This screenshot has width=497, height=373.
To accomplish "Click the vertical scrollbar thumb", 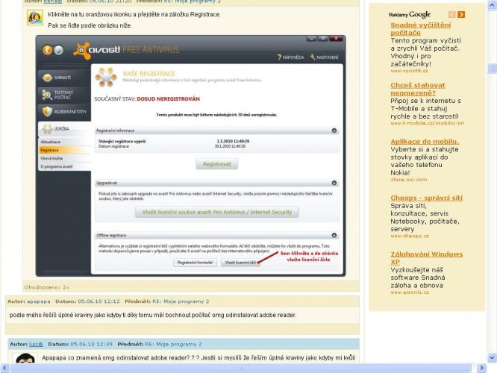I will tap(492, 69).
